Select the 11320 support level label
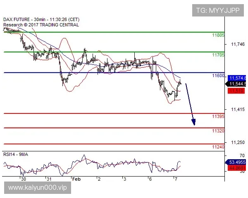The height and width of the screenshot is (198, 248). 218,131
